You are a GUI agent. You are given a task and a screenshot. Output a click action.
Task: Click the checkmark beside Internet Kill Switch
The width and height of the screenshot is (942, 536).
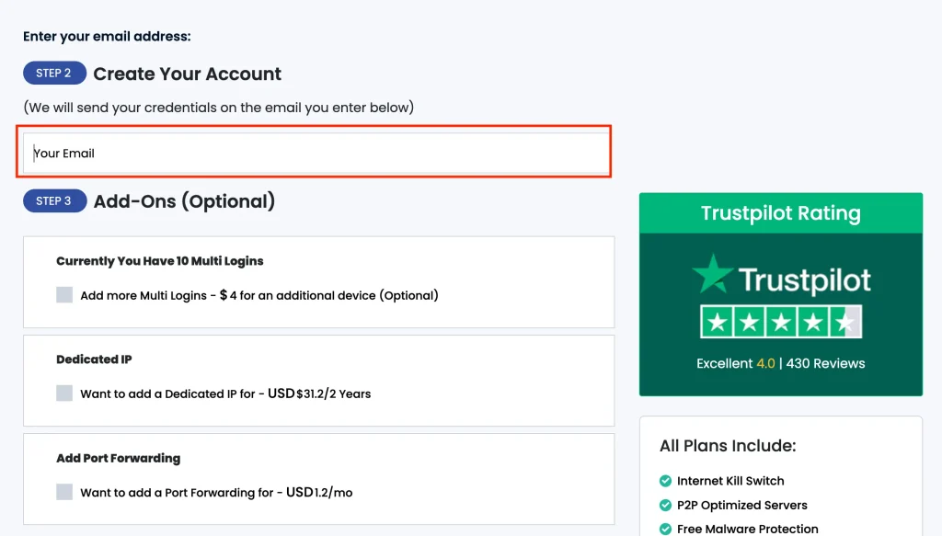[x=665, y=481]
